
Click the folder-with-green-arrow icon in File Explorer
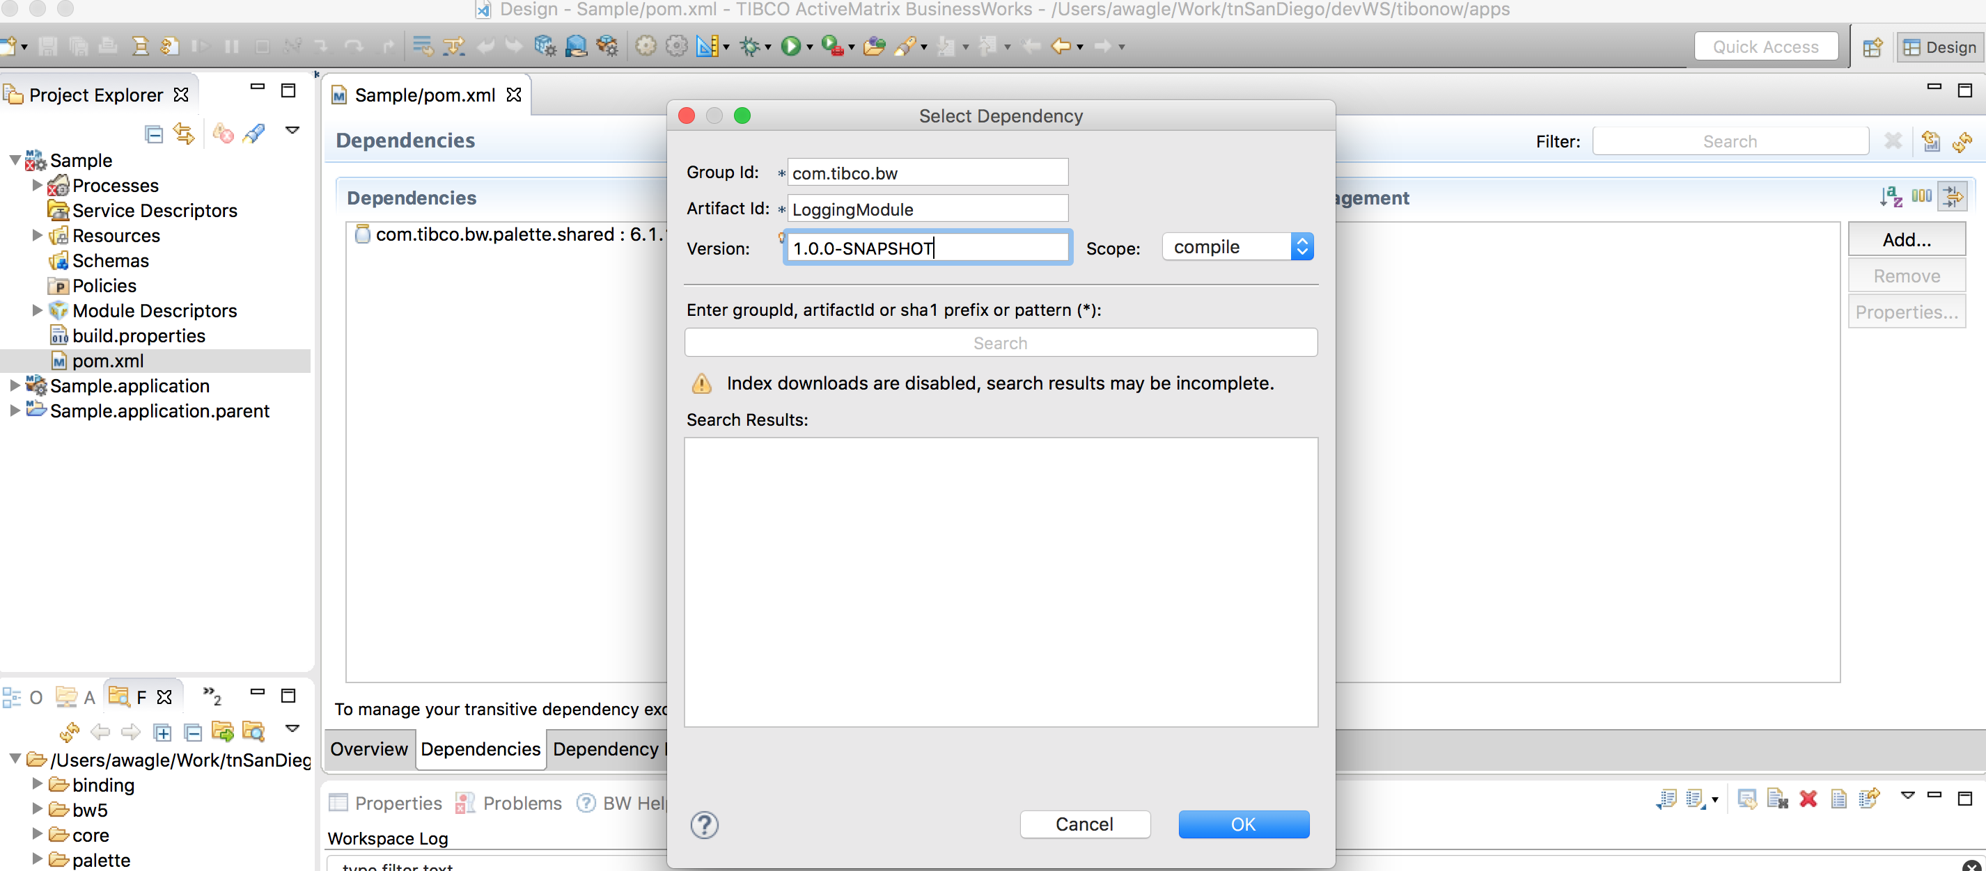(223, 731)
